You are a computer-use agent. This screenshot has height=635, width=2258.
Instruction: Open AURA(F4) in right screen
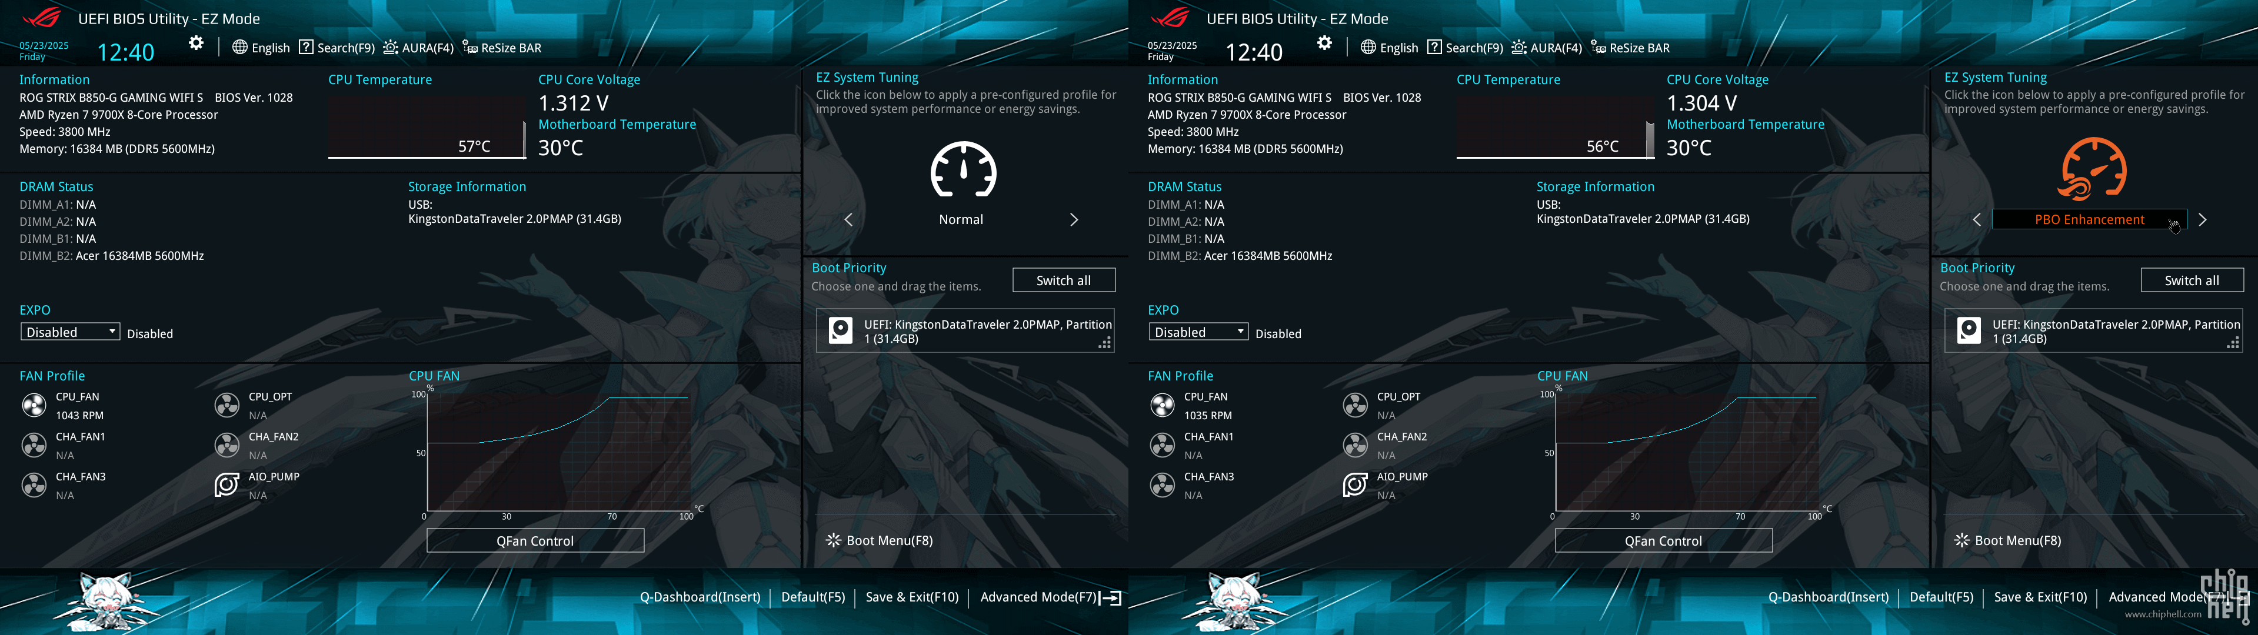pos(1546,47)
